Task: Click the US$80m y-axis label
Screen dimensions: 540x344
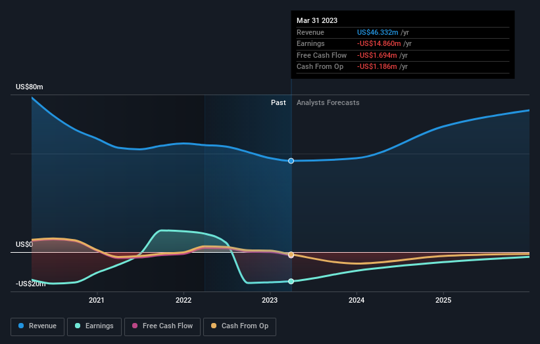Action: coord(30,87)
